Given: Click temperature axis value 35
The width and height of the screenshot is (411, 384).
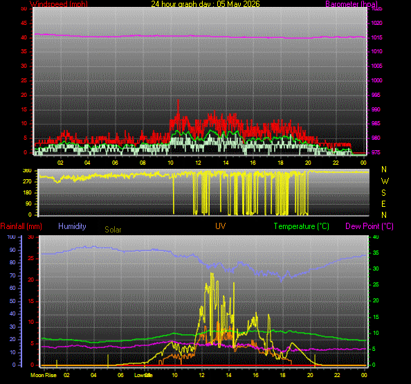Looking at the screenshot, I should point(376,253).
